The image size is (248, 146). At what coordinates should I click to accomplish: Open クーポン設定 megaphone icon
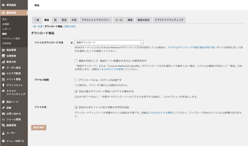(x=3, y=68)
